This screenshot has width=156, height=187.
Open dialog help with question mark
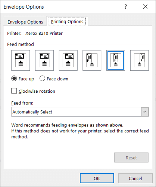click(126, 7)
